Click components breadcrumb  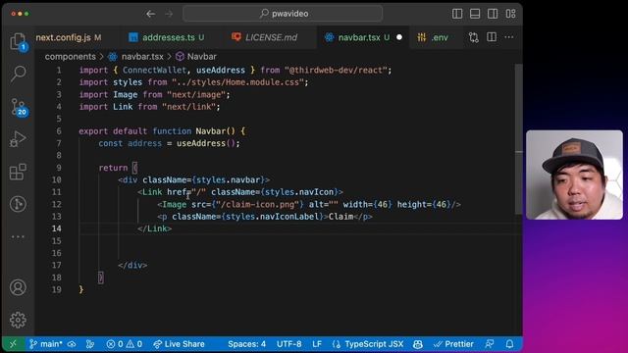[x=70, y=57]
